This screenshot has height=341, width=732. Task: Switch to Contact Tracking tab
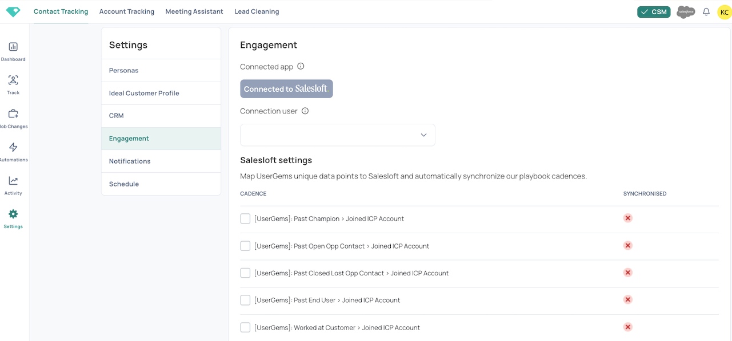(x=61, y=11)
